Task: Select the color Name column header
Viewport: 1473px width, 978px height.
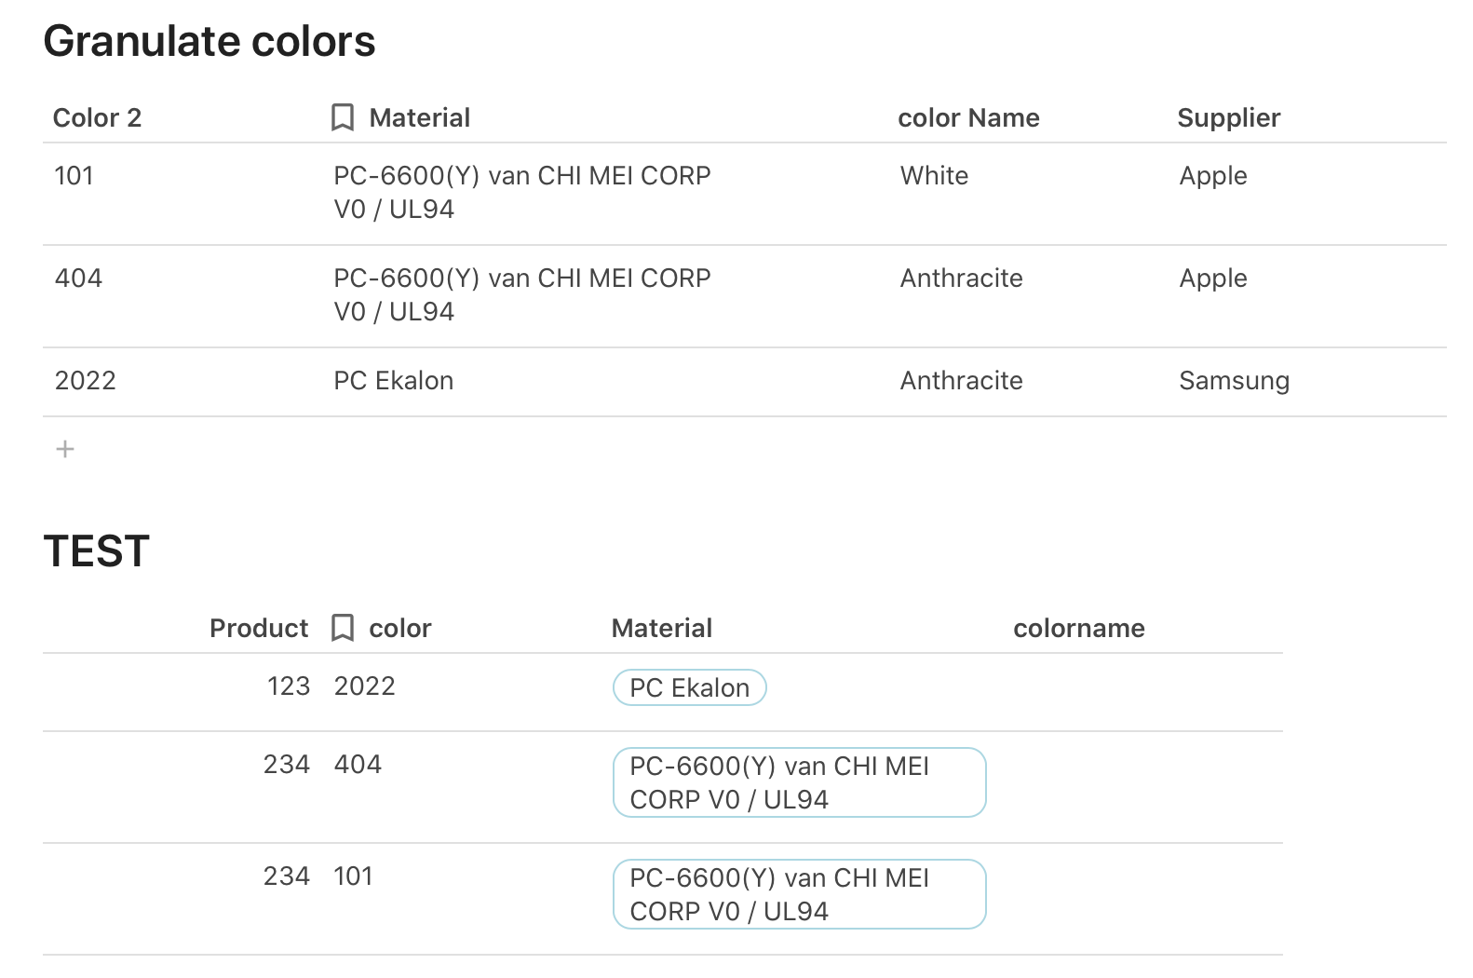Action: (968, 118)
